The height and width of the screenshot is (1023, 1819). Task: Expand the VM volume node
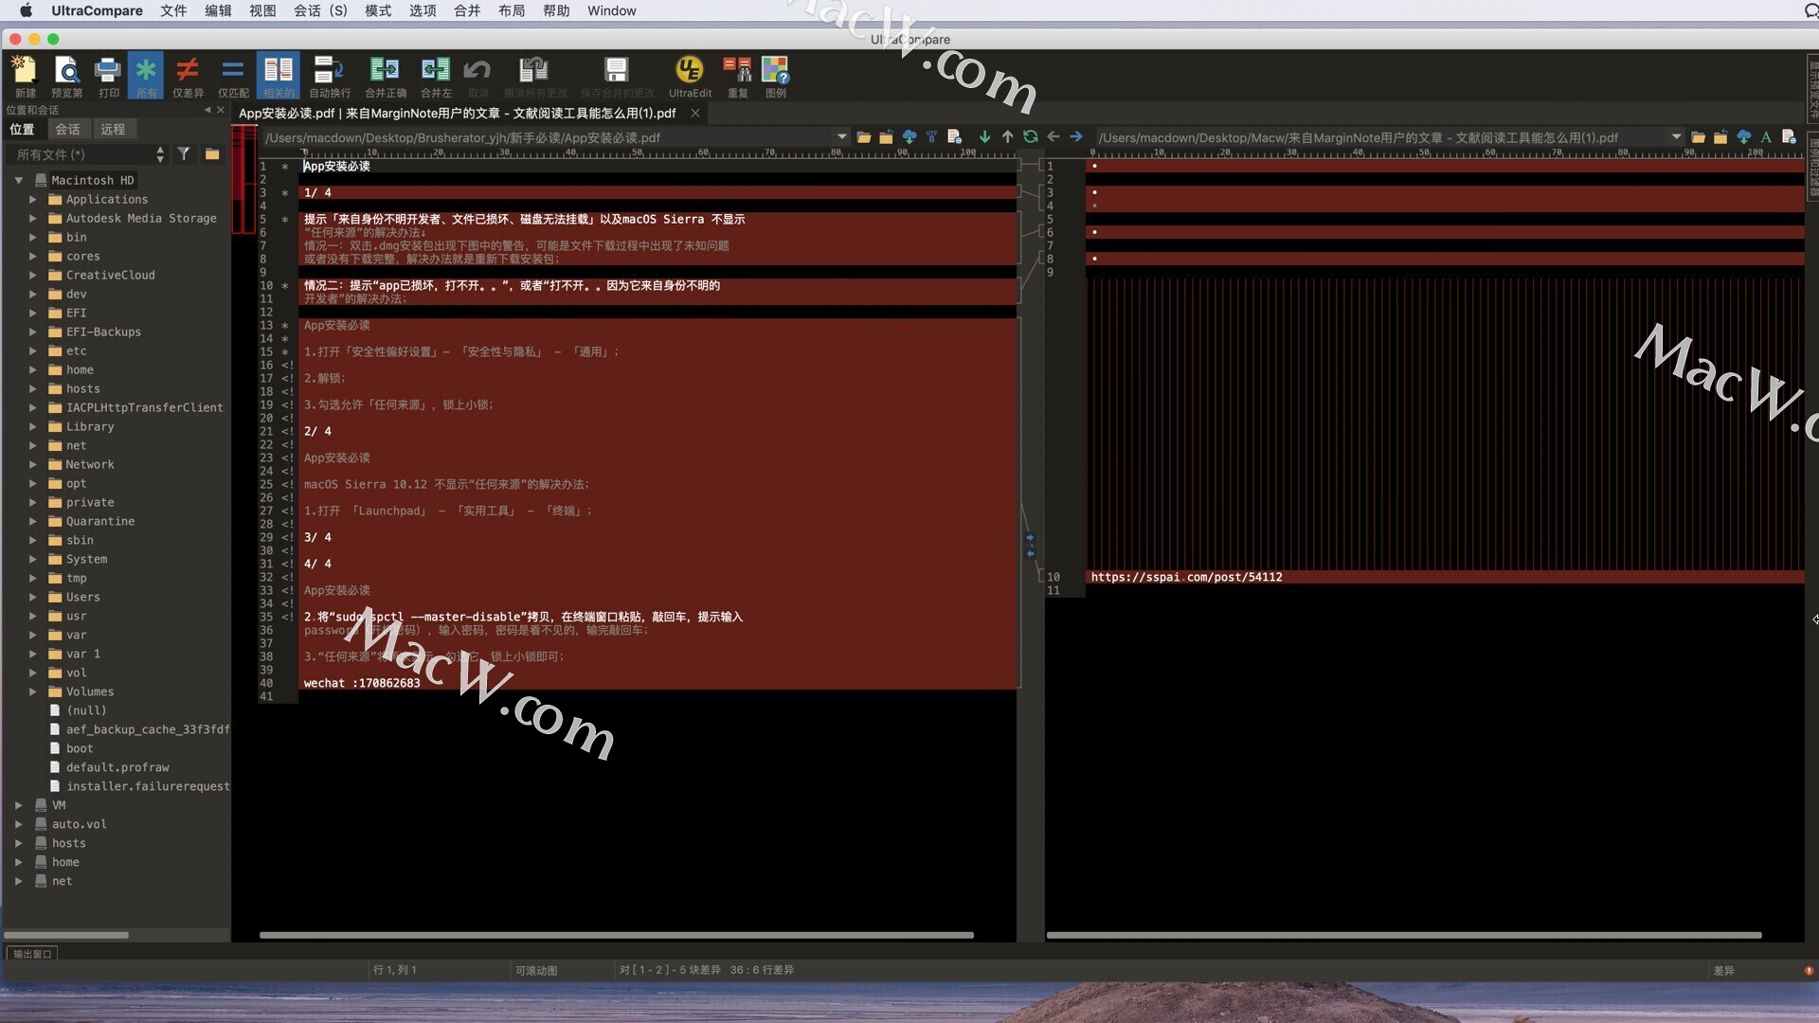pos(18,805)
